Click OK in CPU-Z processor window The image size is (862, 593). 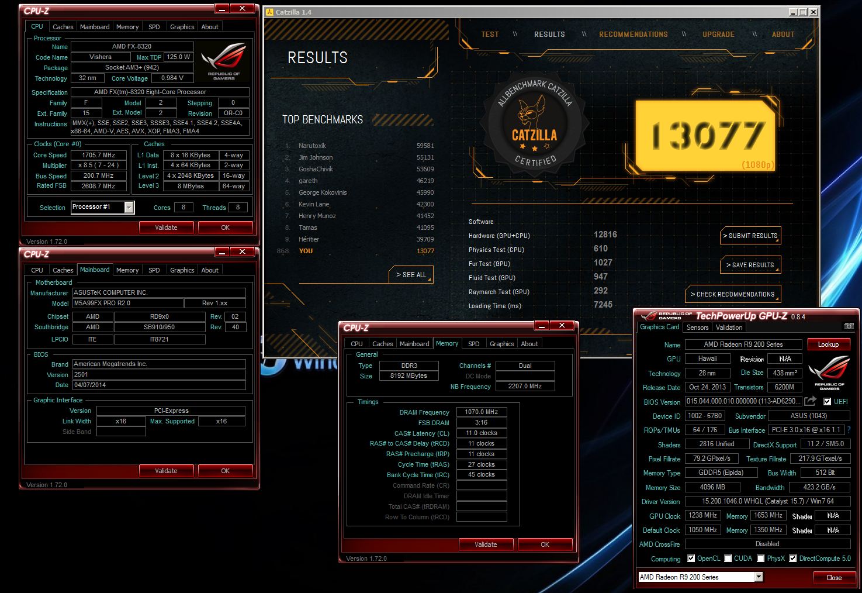[x=225, y=227]
